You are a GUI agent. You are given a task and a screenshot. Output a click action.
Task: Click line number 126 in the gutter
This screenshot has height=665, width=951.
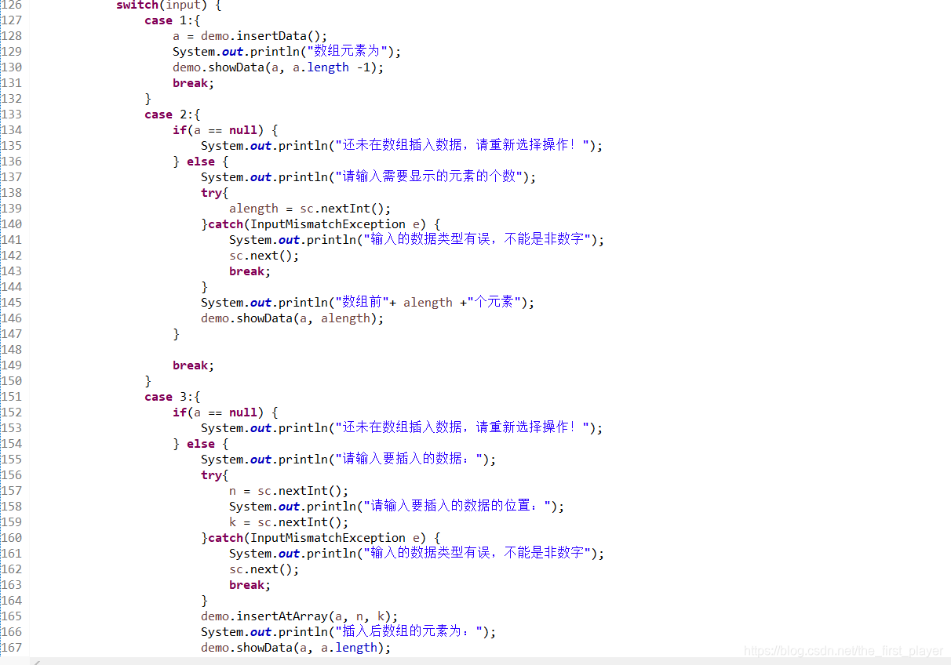tap(12, 5)
